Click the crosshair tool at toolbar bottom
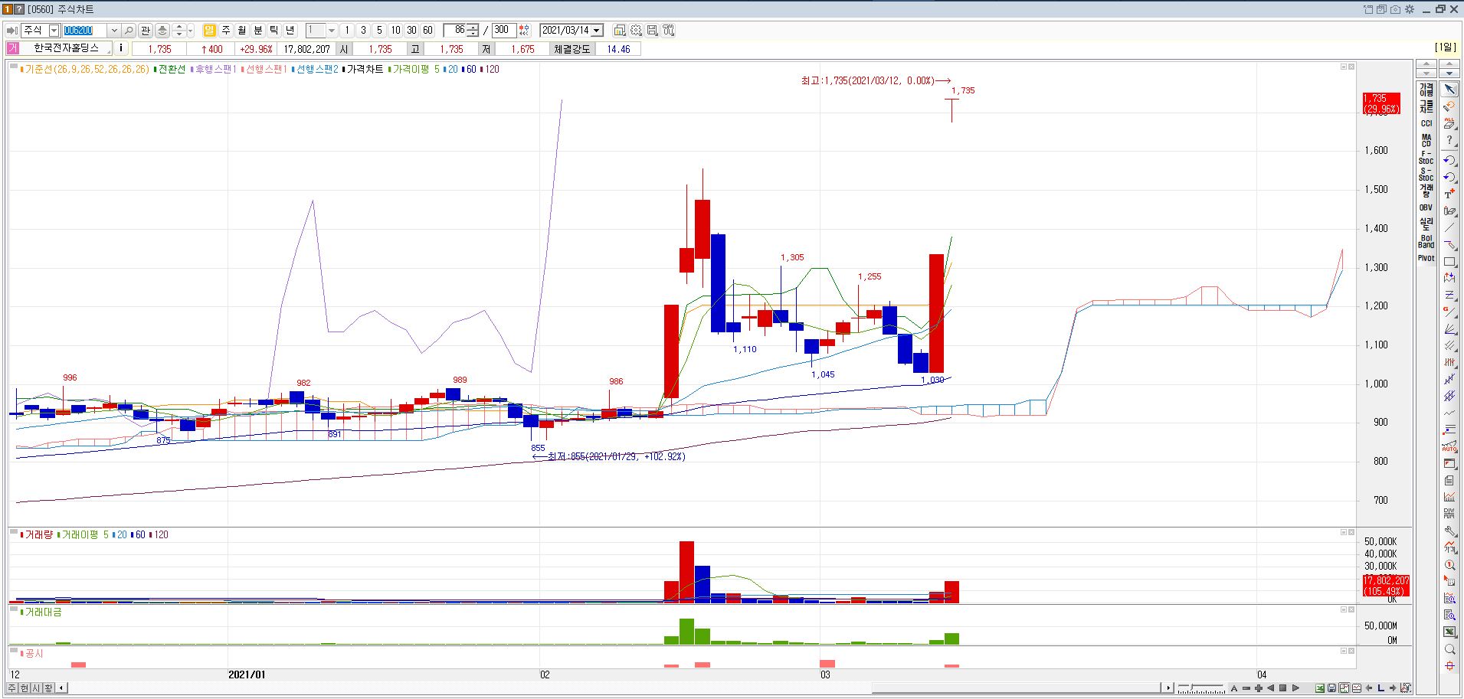 [x=1449, y=666]
